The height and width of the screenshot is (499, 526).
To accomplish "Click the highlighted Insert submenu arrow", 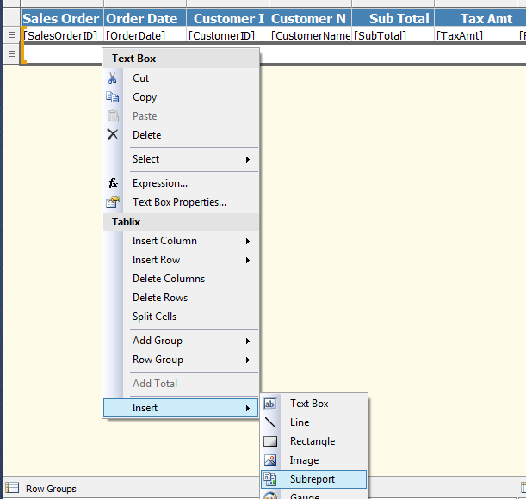I will (x=248, y=408).
